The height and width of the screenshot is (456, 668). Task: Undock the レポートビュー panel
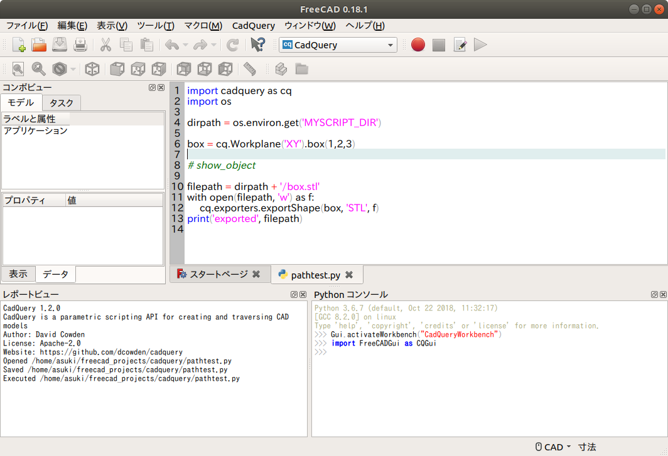pyautogui.click(x=293, y=294)
